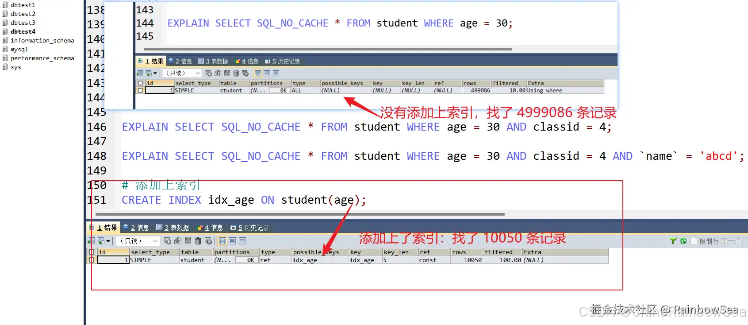Image resolution: width=748 pixels, height=325 pixels.
Task: Click the green filter funnel icon
Action: 673,241
